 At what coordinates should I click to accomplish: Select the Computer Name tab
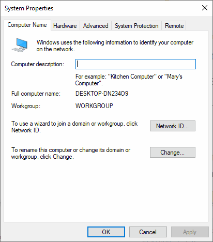click(27, 25)
